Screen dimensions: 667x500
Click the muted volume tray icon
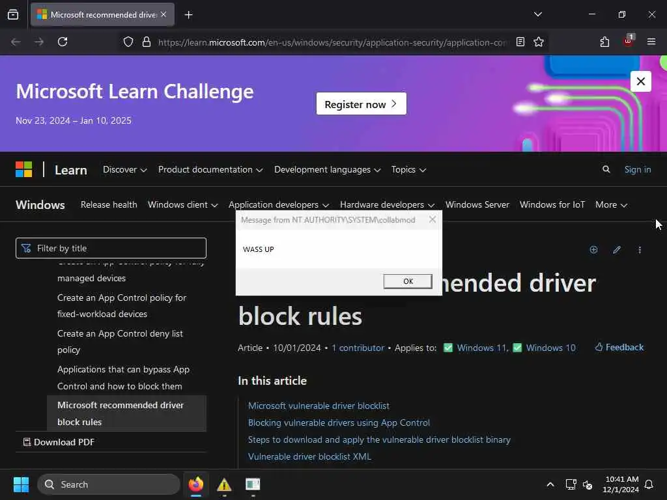click(x=588, y=484)
